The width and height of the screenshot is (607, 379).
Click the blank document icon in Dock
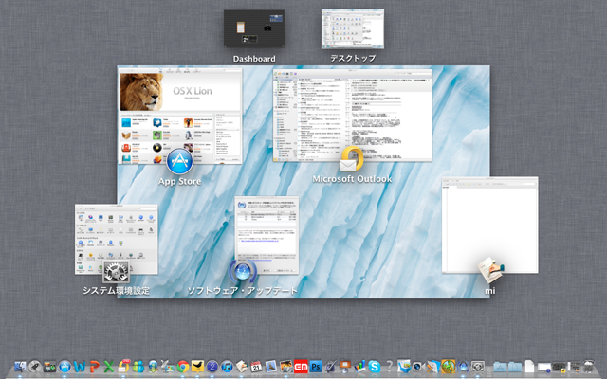(x=529, y=367)
